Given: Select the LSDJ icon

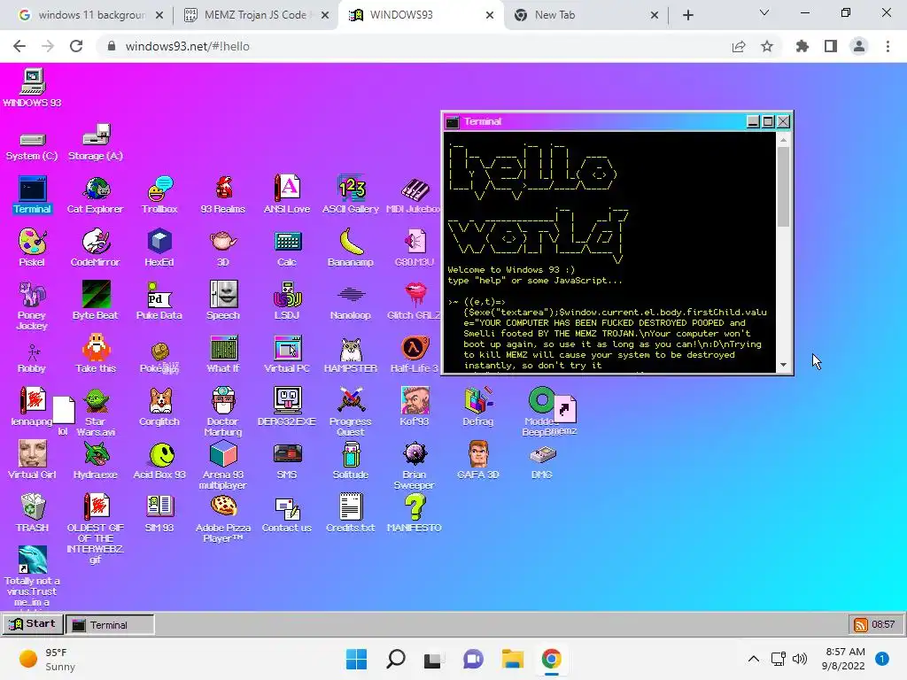Looking at the screenshot, I should [x=287, y=301].
